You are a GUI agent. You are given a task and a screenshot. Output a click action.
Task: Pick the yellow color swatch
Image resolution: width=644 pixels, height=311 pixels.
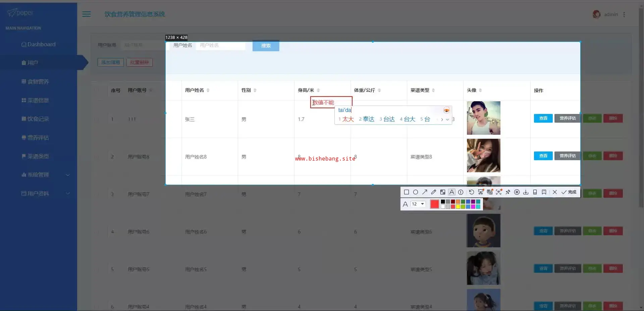458,207
